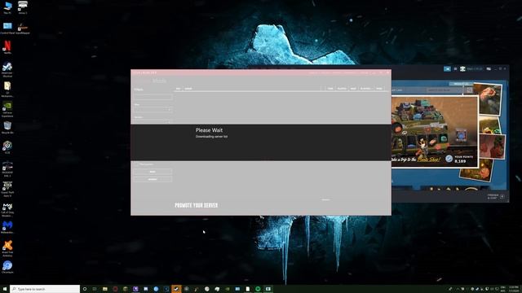The image size is (522, 293).
Task: Open Cortana circle icon on taskbar
Action: click(x=85, y=289)
